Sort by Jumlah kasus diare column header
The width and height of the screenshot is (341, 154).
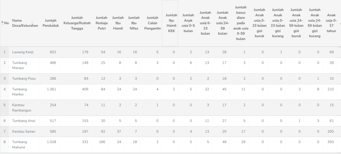pyautogui.click(x=243, y=23)
